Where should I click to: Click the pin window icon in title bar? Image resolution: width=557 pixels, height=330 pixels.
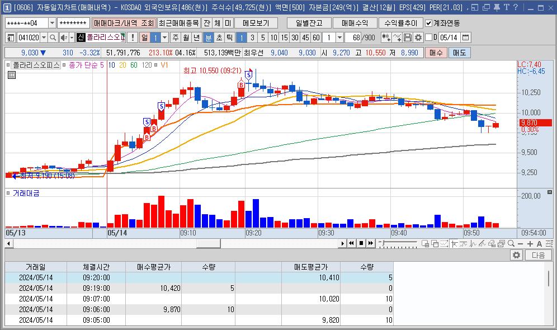pos(497,7)
